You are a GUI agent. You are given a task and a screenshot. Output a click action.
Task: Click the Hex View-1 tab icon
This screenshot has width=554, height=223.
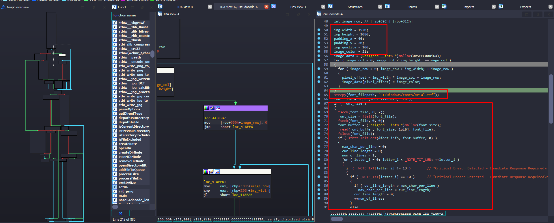pyautogui.click(x=274, y=6)
